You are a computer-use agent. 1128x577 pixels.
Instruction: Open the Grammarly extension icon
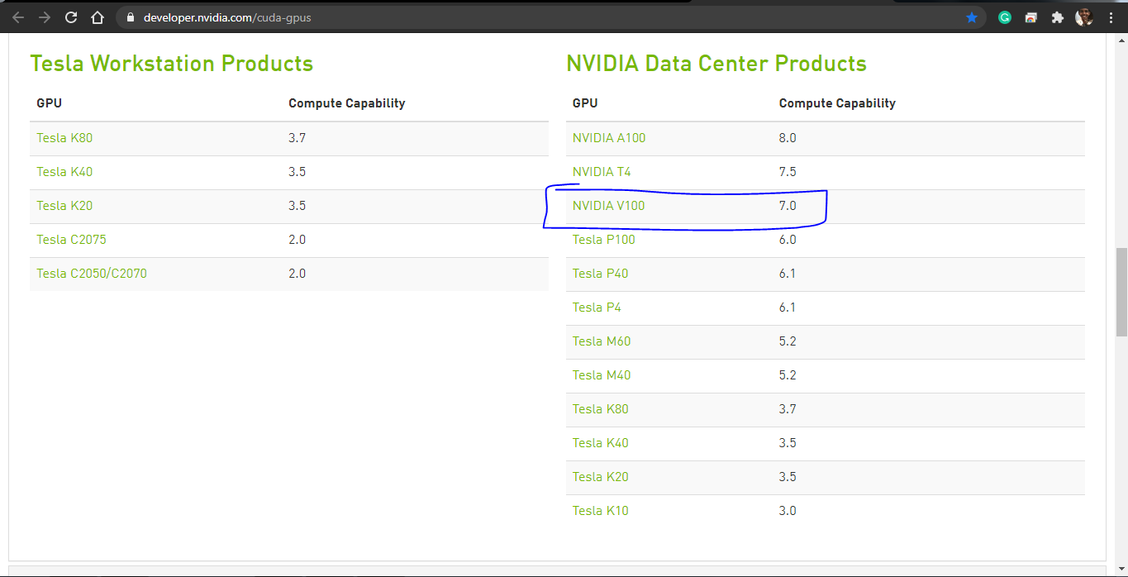1005,17
